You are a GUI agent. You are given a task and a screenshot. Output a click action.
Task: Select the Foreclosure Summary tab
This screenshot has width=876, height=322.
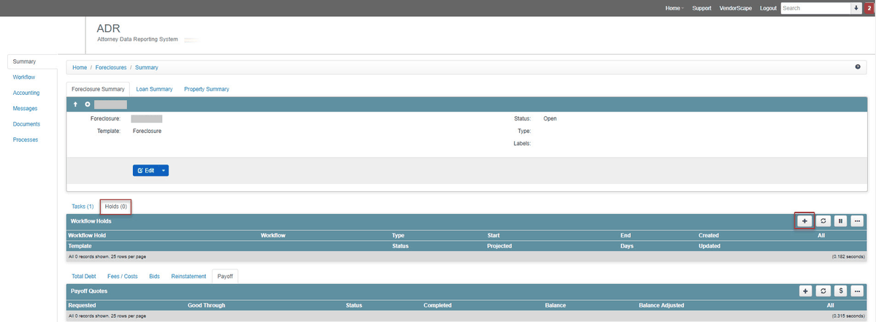click(98, 89)
